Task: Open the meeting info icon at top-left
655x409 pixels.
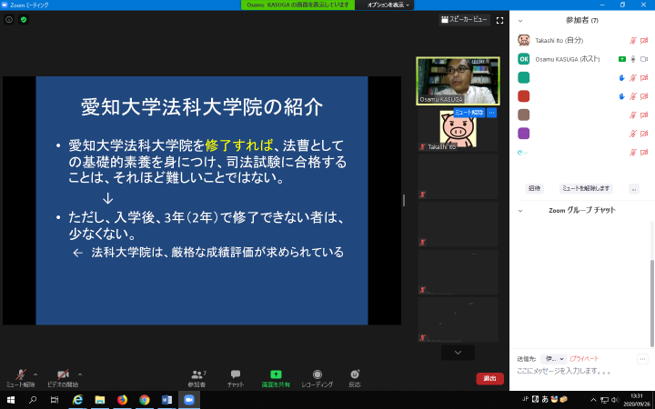Action: tap(9, 19)
